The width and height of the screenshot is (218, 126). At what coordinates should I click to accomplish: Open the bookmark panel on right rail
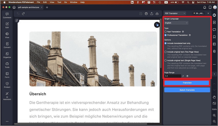214,37
